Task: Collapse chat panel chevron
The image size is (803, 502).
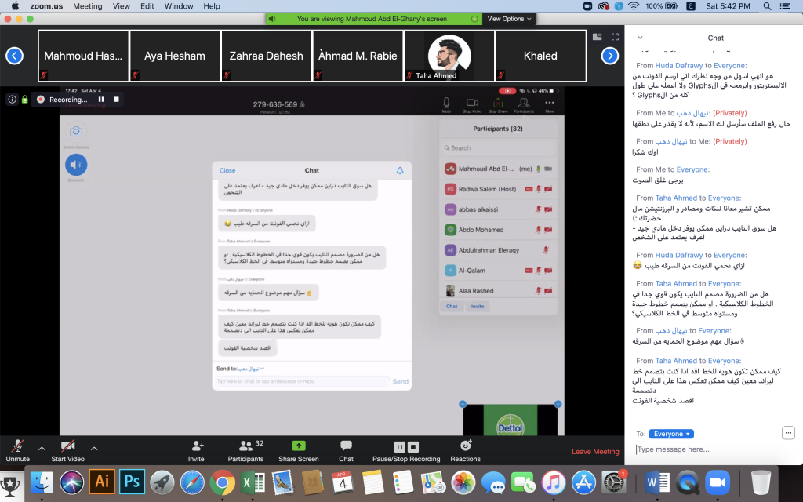Action: pyautogui.click(x=640, y=38)
